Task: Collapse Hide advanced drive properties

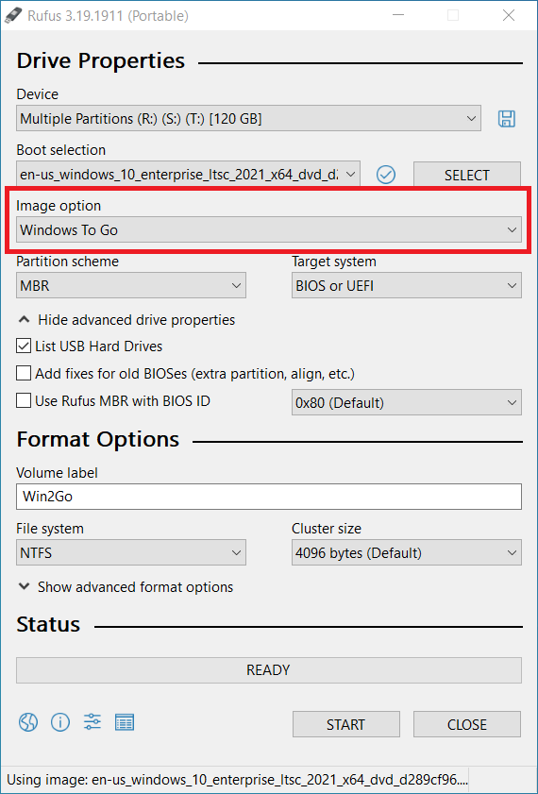Action: [126, 320]
